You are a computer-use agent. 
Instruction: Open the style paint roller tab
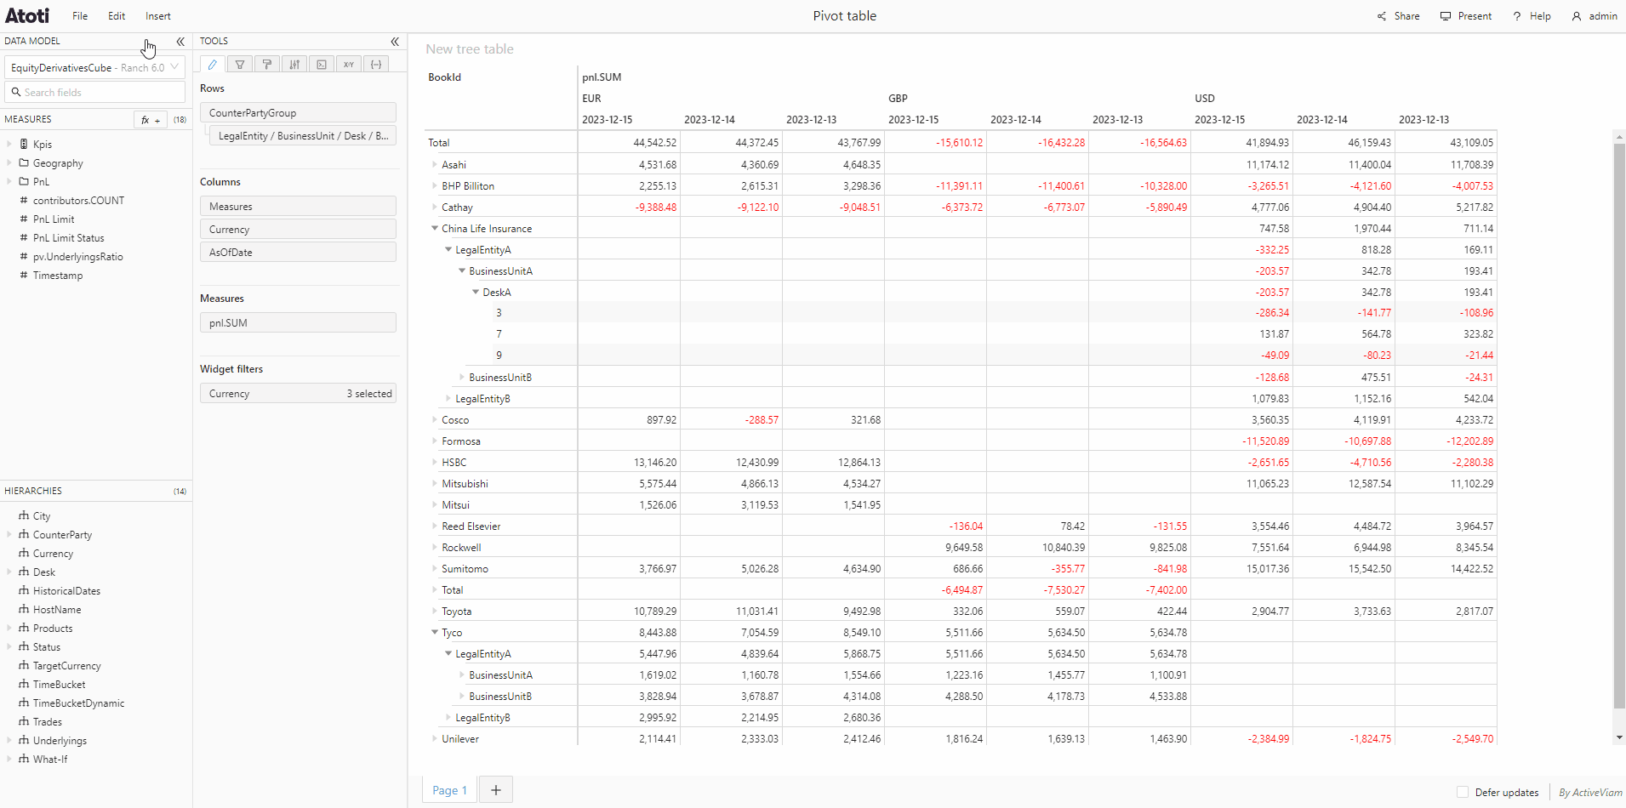[x=267, y=64]
